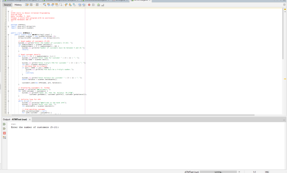Toggle the Source view button
The width and height of the screenshot is (287, 173).
(8, 5)
